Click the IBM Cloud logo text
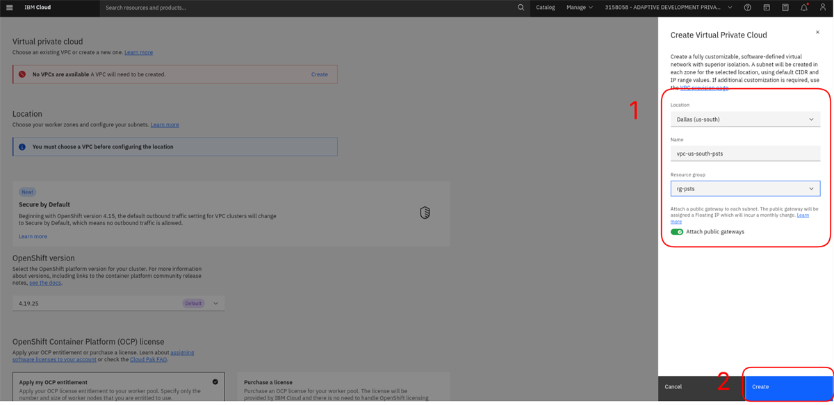The image size is (834, 405). click(38, 8)
